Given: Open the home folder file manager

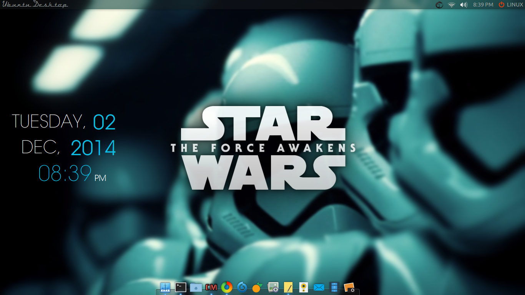Looking at the screenshot, I should coord(196,287).
